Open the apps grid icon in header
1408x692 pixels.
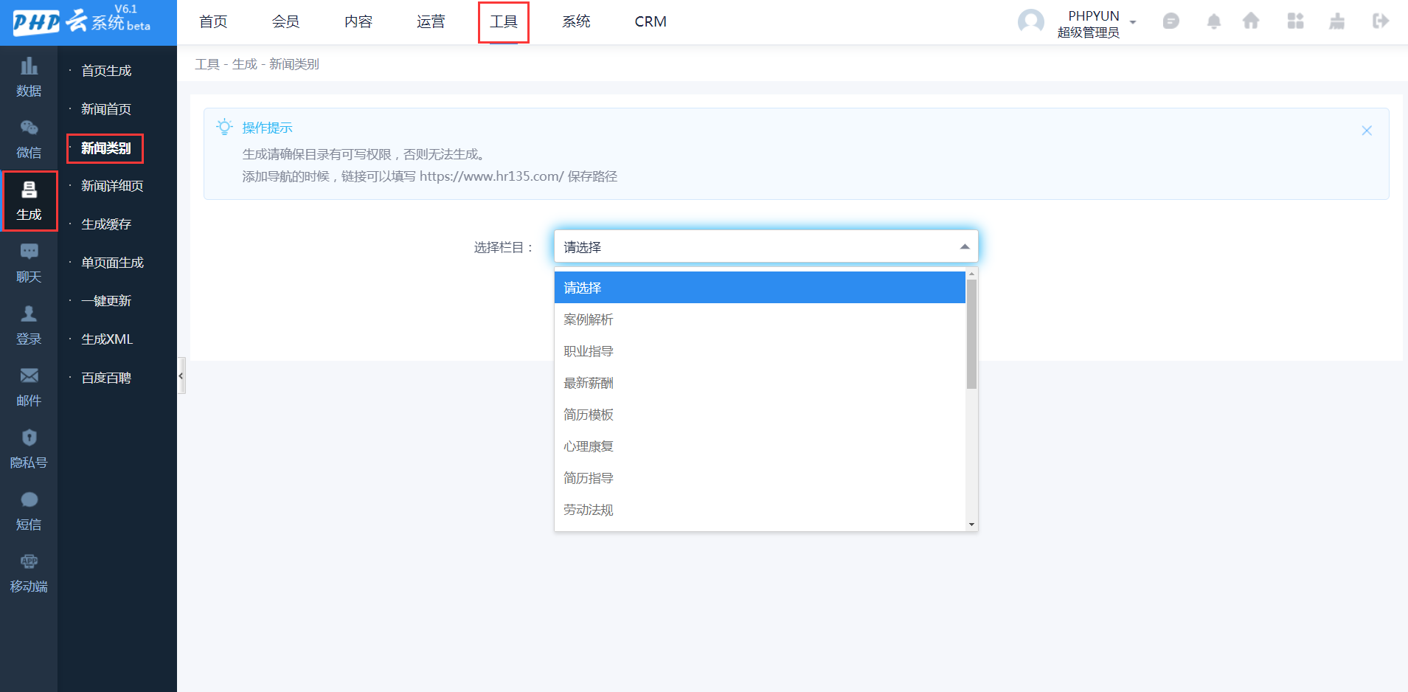coord(1295,21)
